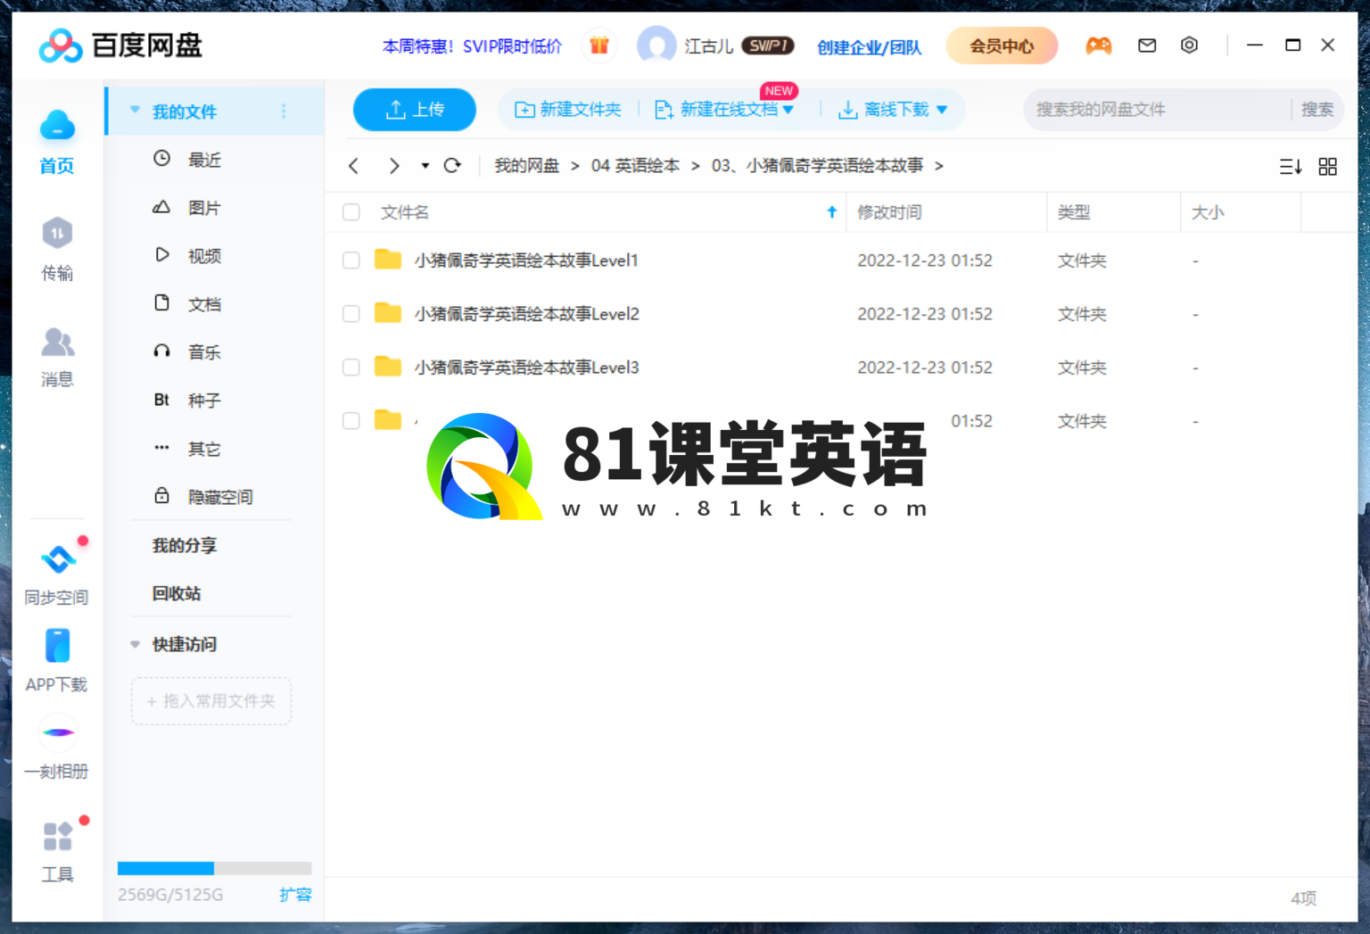Viewport: 1370px width, 934px height.
Task: Click the 扩容 expand storage link
Action: pos(295,895)
